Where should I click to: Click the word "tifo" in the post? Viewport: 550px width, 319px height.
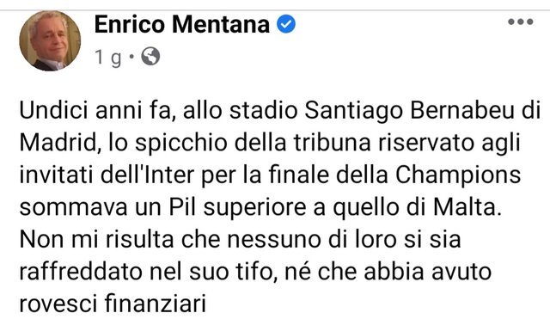coord(254,272)
